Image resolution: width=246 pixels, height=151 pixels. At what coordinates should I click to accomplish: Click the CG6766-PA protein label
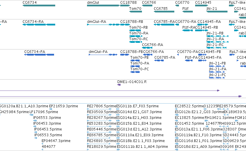coord(153,52)
